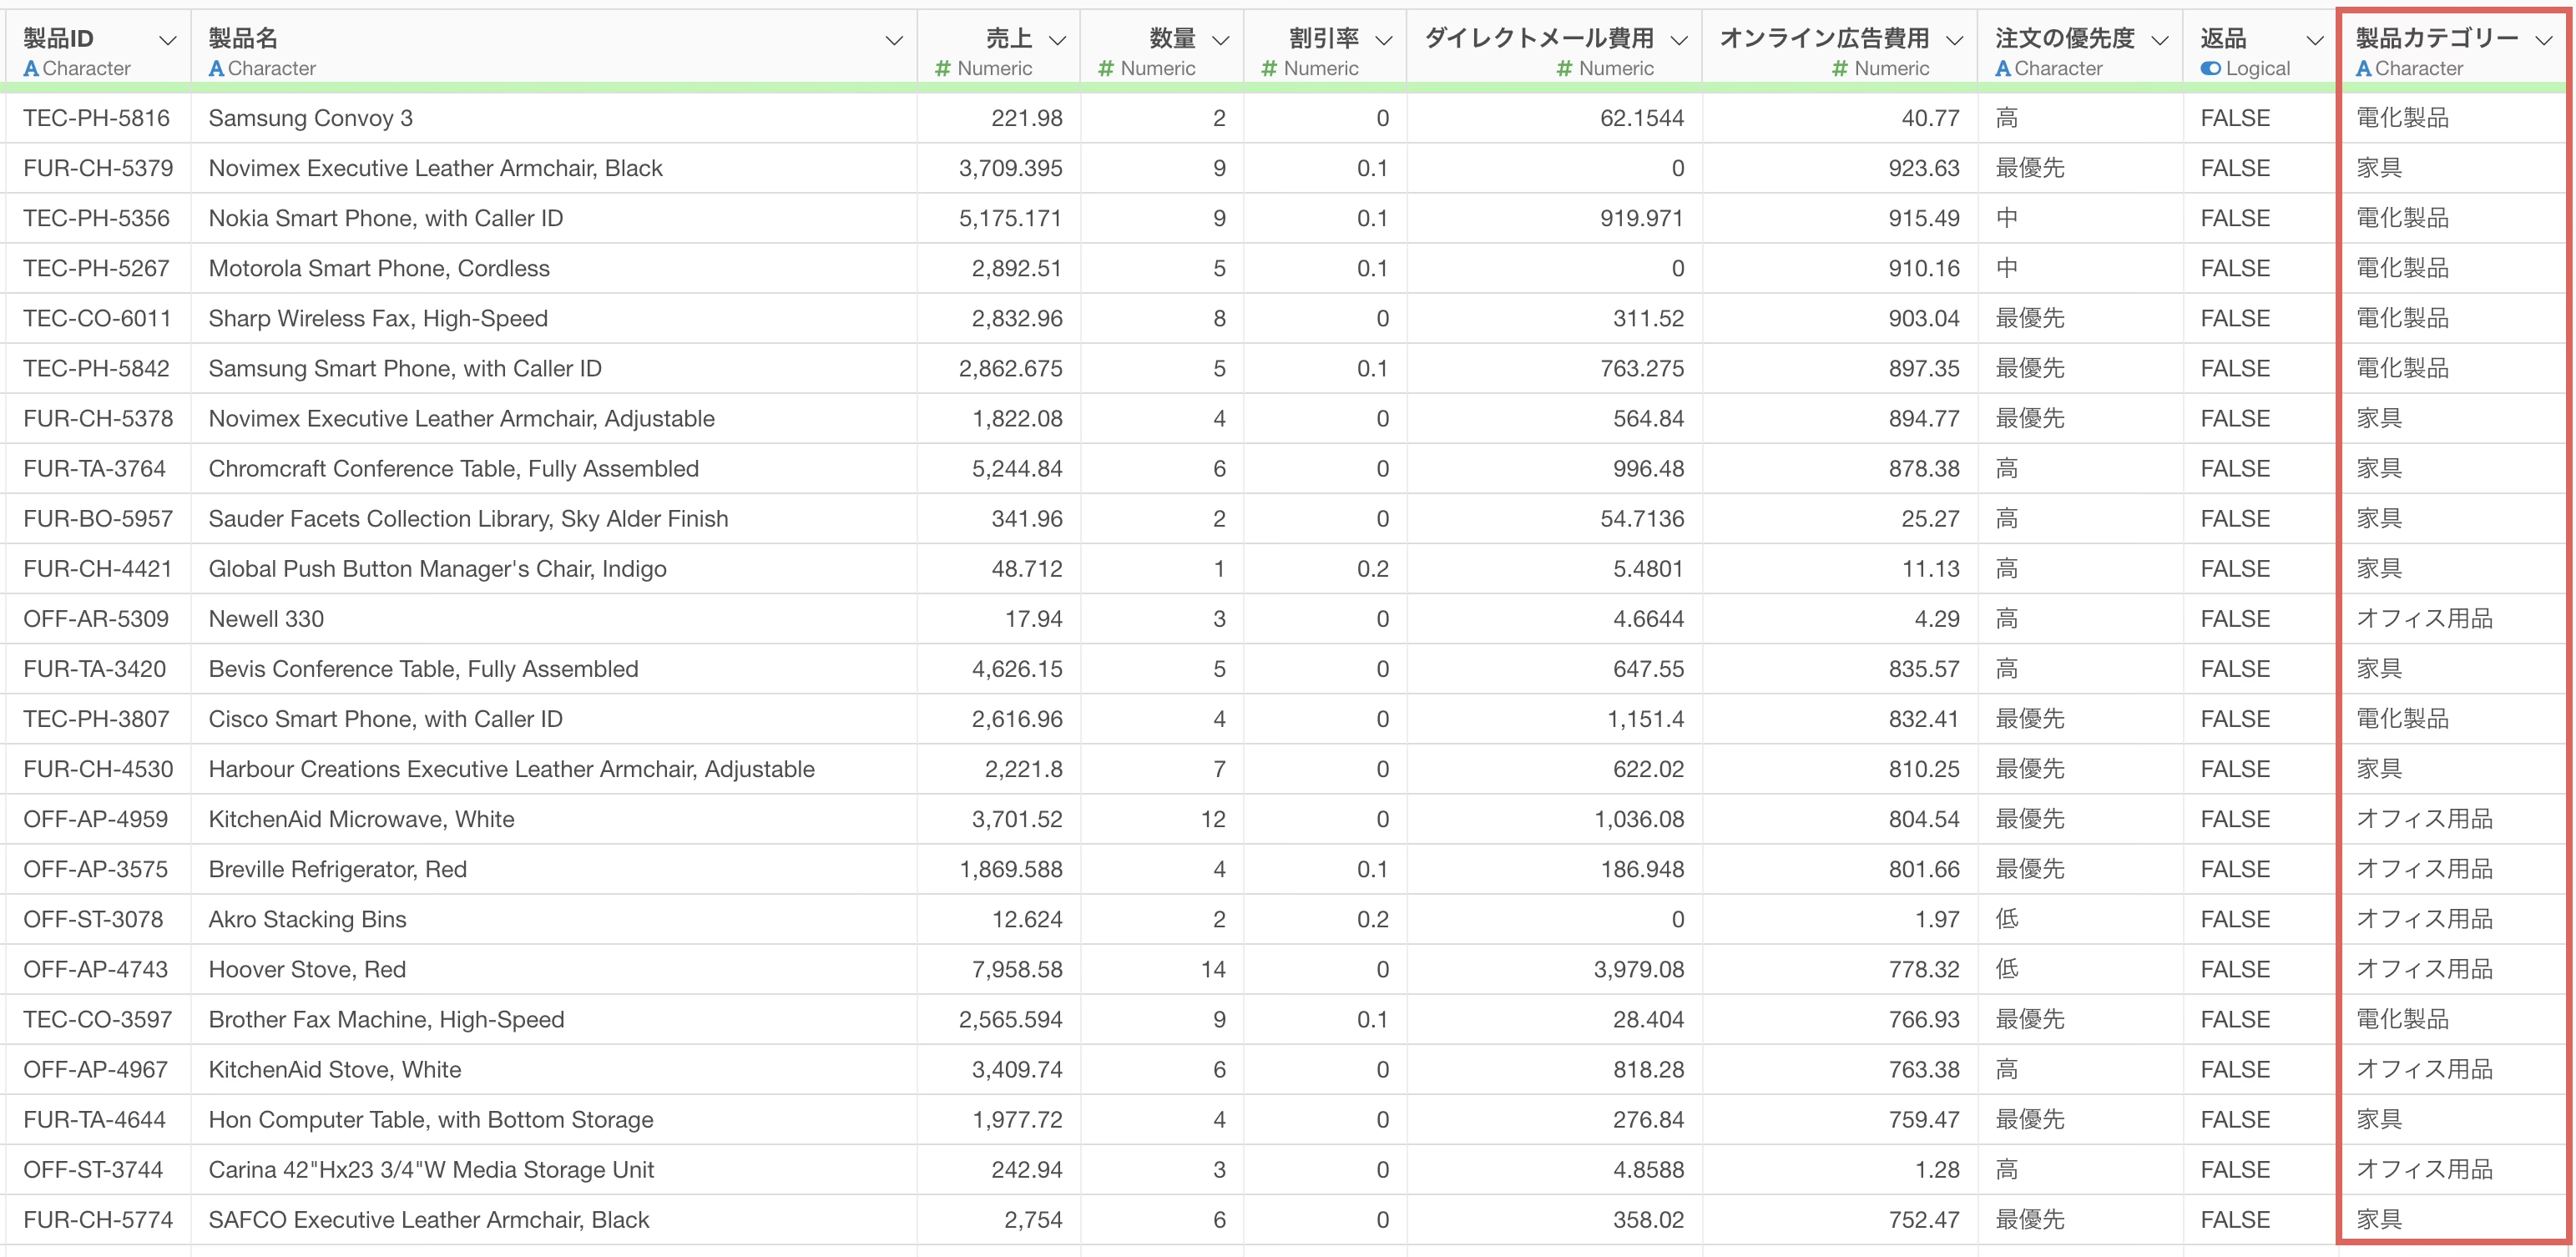Select quantity 12 in KitchenAid Microwave row
Image resolution: width=2576 pixels, height=1257 pixels.
pos(1213,818)
